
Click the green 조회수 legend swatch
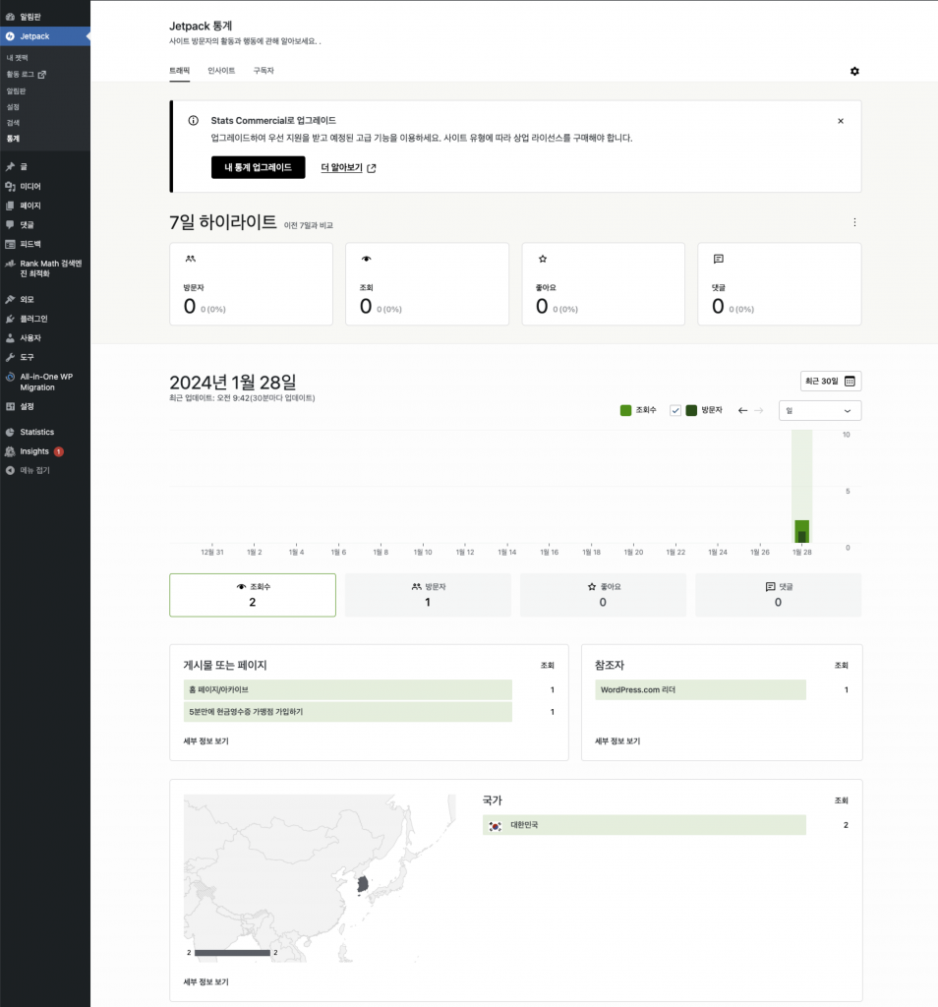pos(625,410)
